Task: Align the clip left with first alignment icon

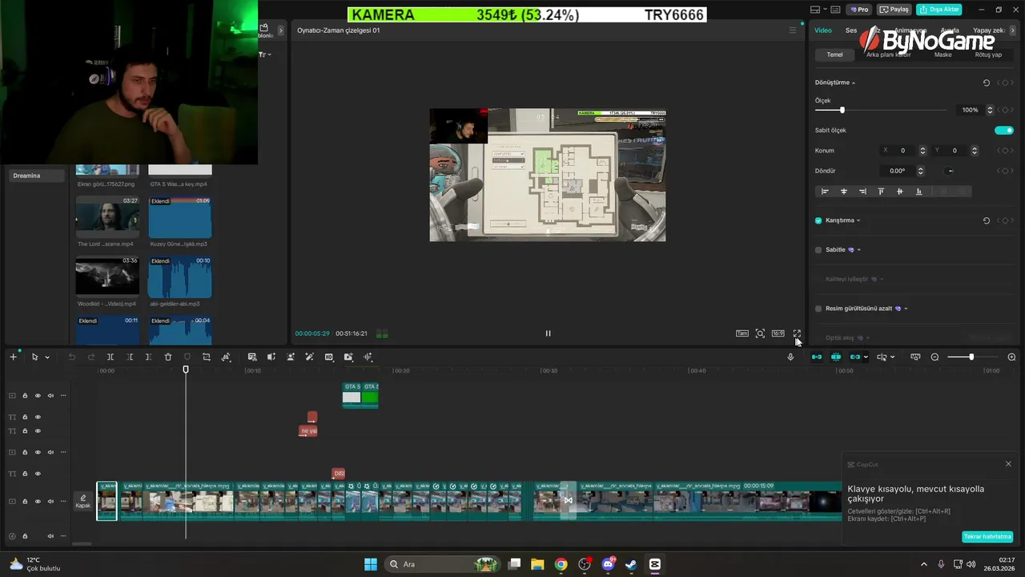Action: click(x=825, y=192)
